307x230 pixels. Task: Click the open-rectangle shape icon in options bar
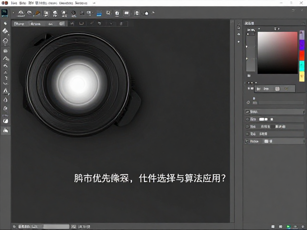tap(82, 23)
